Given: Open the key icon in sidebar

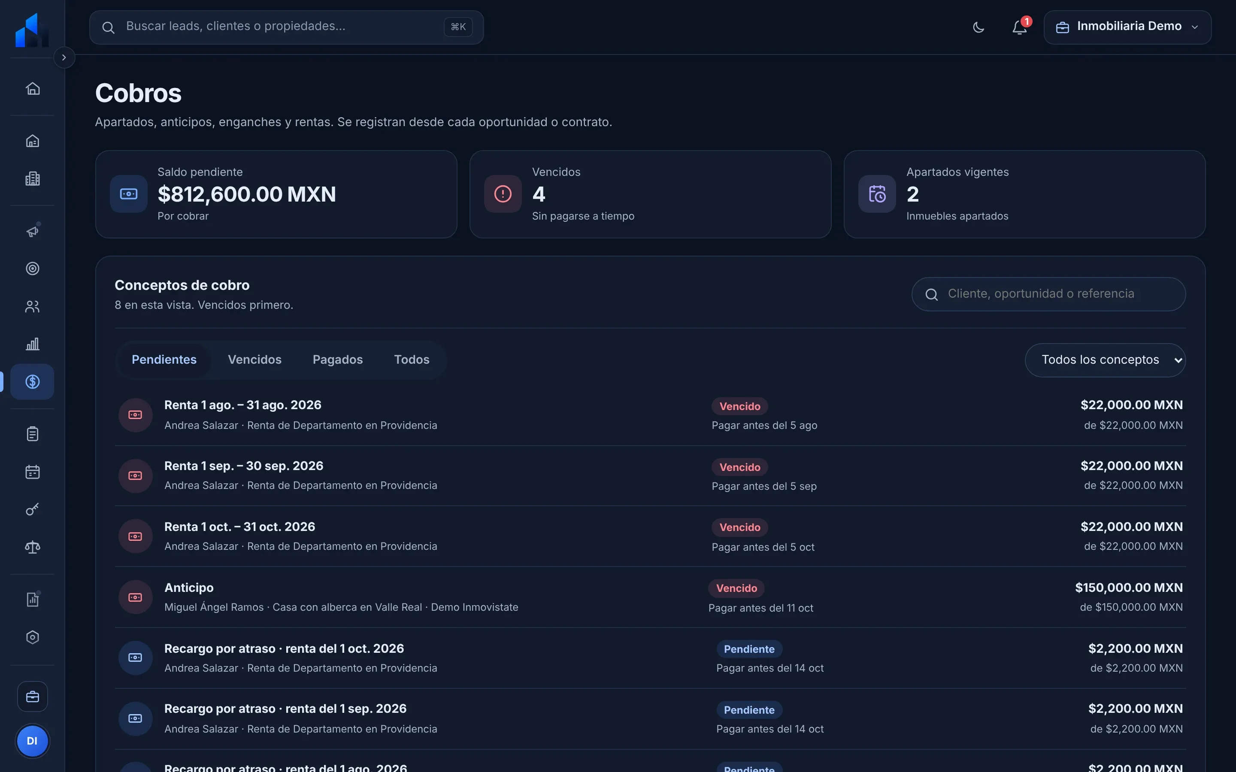Looking at the screenshot, I should point(33,510).
